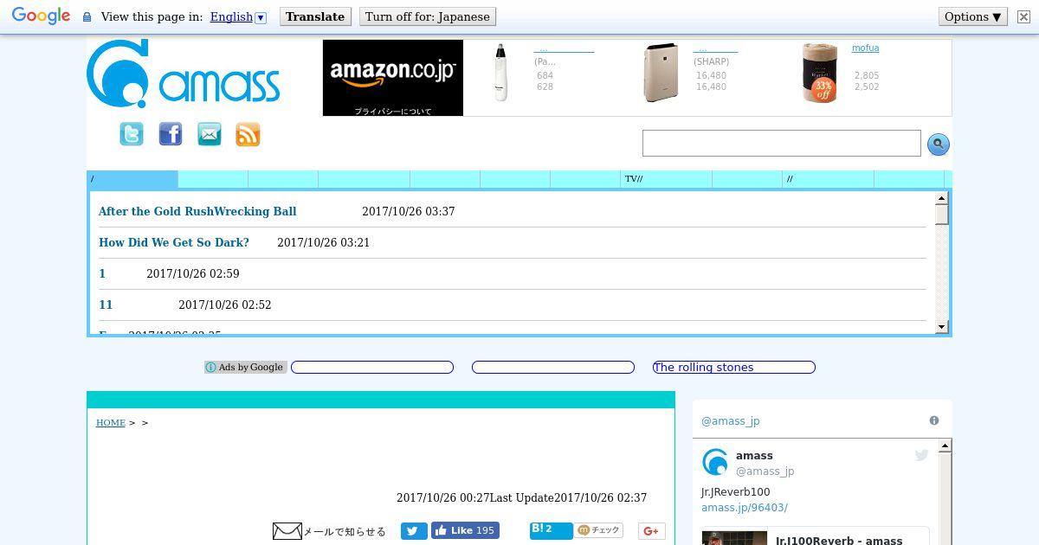
Task: Click the blue search magnifier button
Action: click(939, 144)
